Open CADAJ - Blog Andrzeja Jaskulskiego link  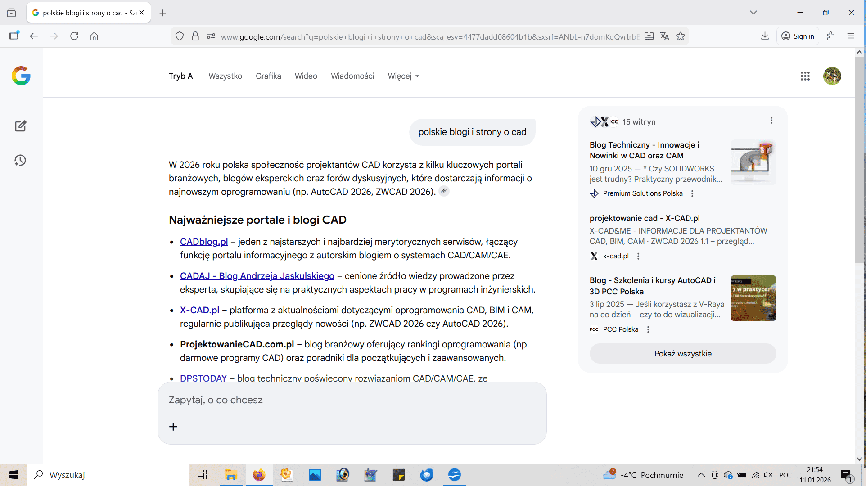257,276
